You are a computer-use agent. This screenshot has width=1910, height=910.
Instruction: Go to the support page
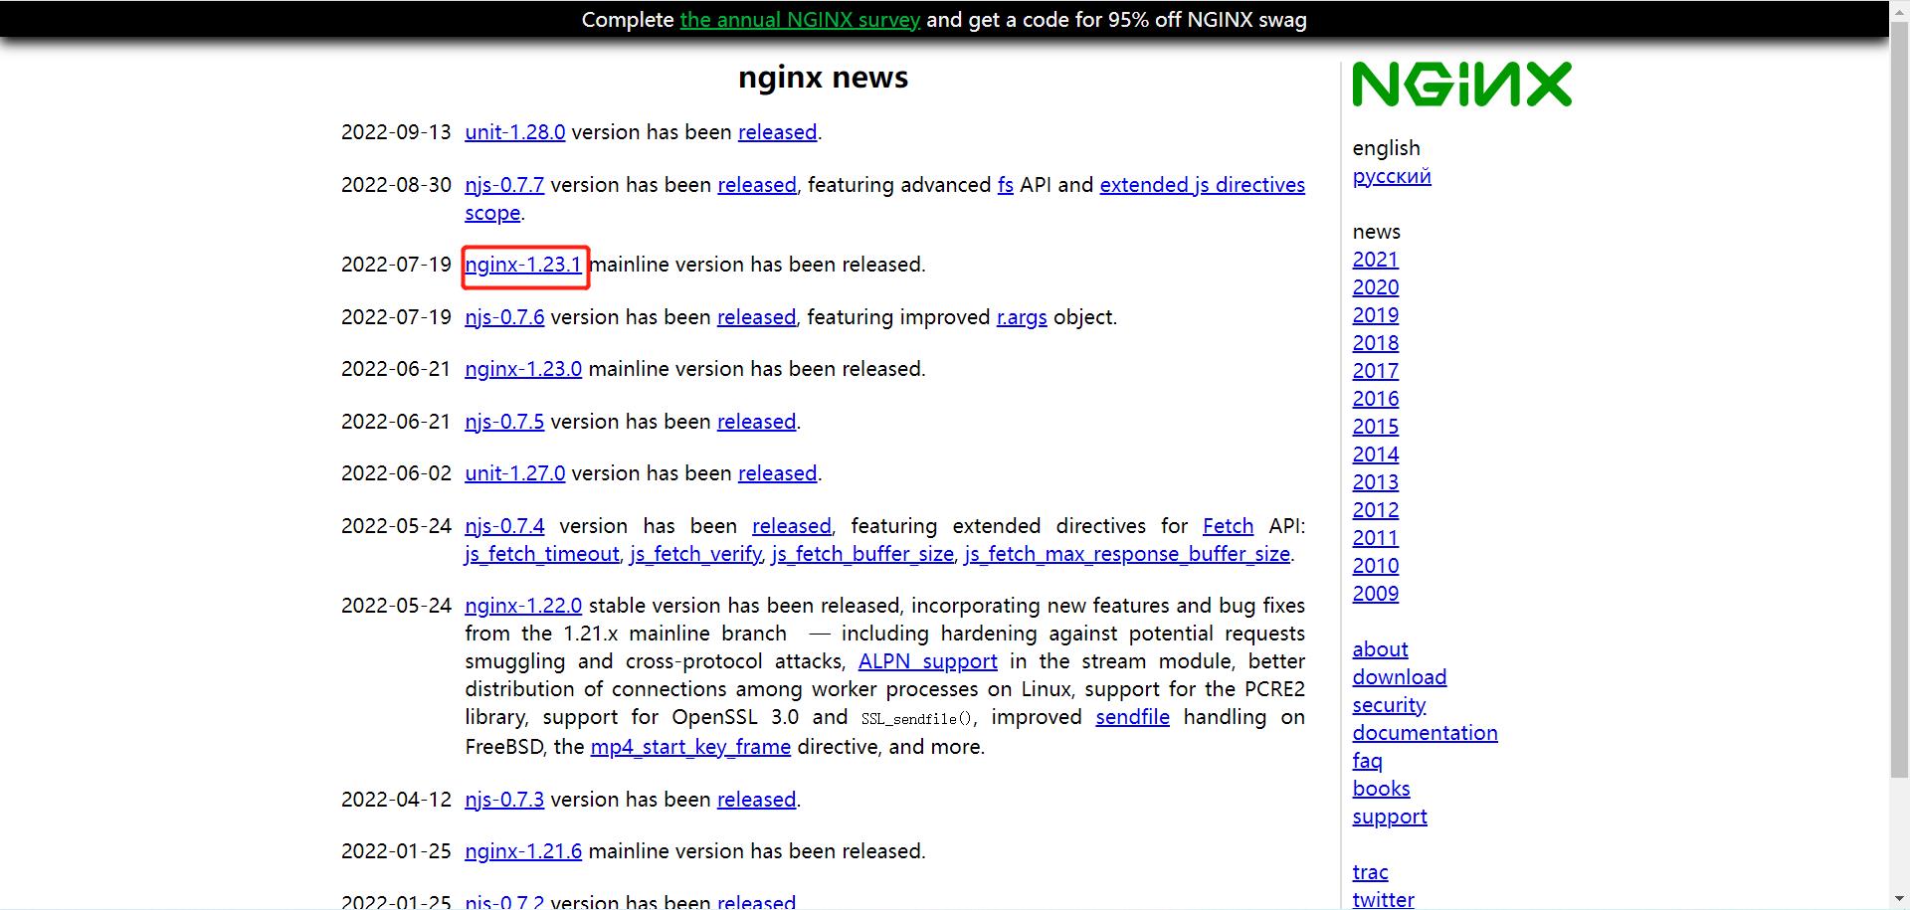click(1390, 817)
